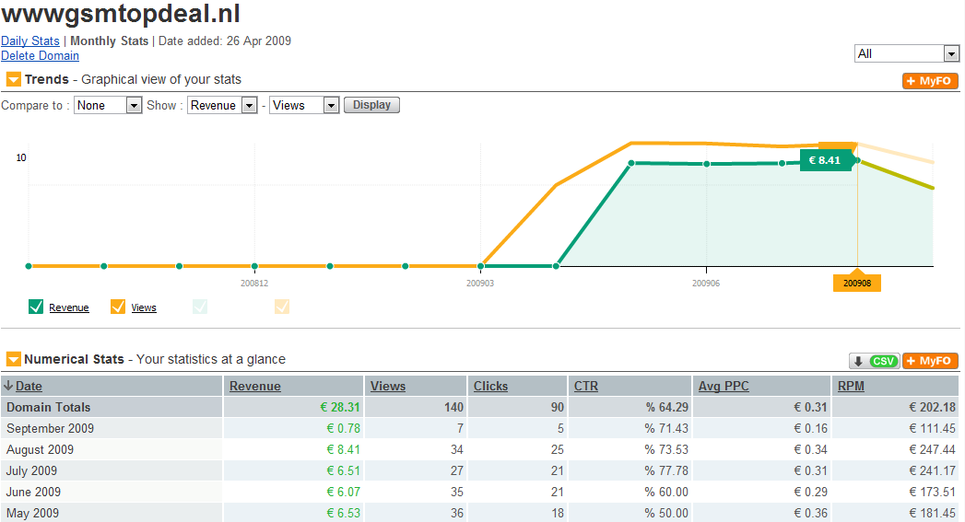Click the Monthly Stats tab label
The image size is (965, 522).
click(x=110, y=41)
